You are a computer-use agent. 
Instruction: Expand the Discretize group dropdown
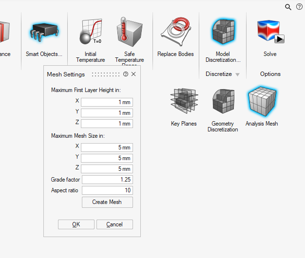click(x=237, y=74)
